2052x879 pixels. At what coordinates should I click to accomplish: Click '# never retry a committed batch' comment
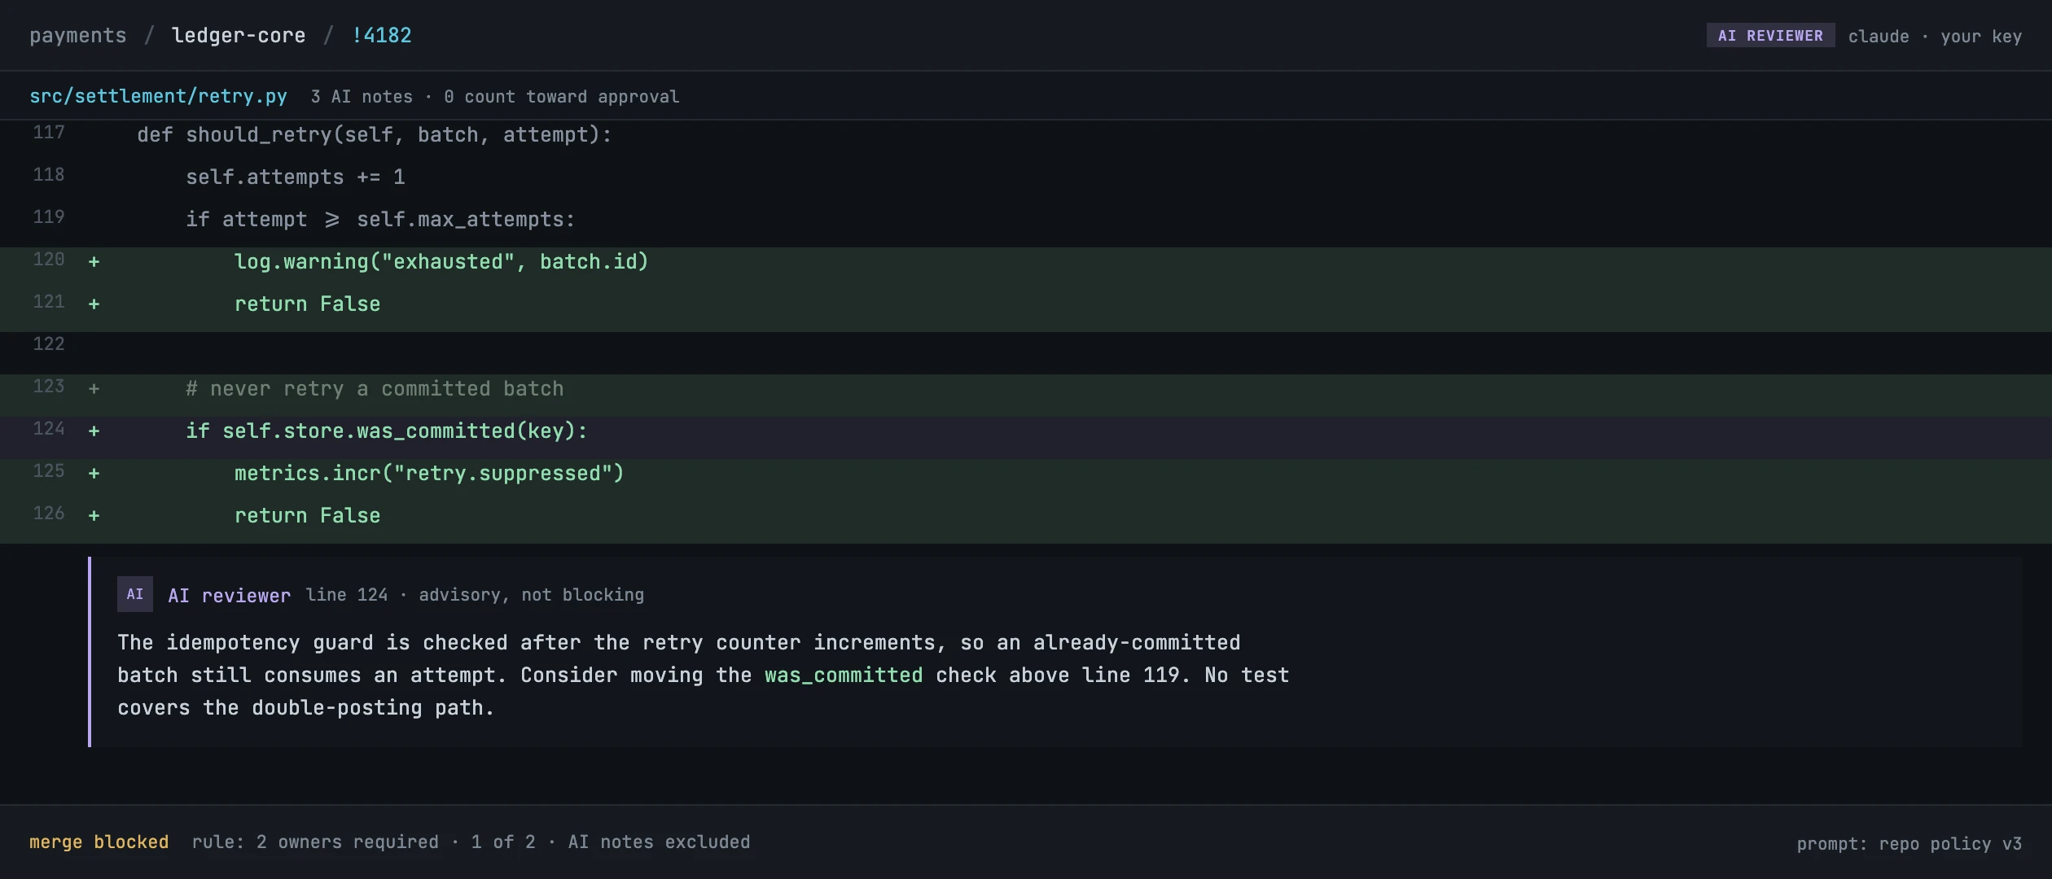[x=375, y=389]
